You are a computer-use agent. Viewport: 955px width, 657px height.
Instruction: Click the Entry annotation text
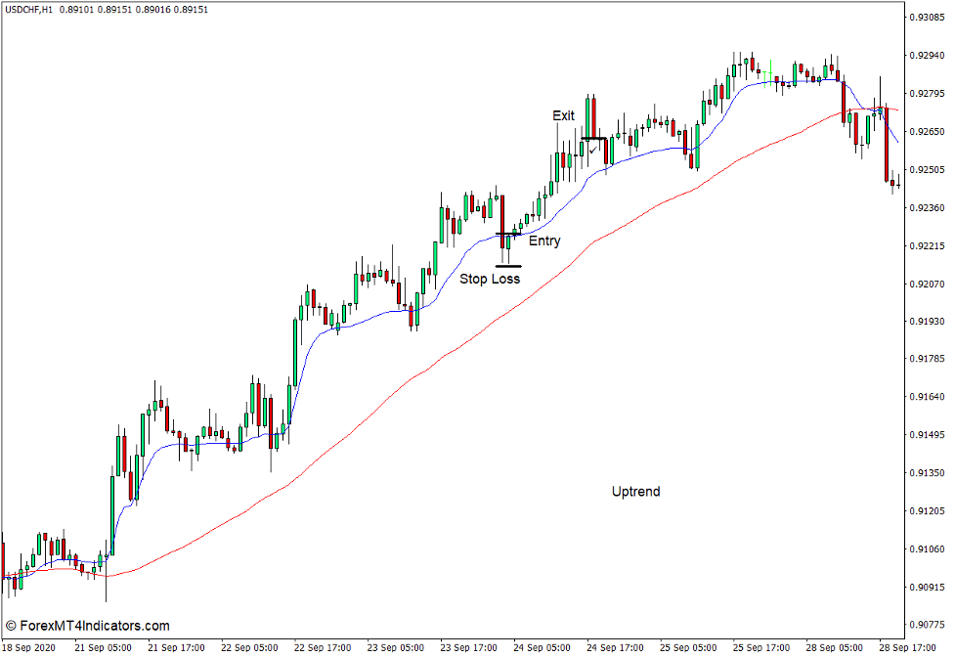544,241
